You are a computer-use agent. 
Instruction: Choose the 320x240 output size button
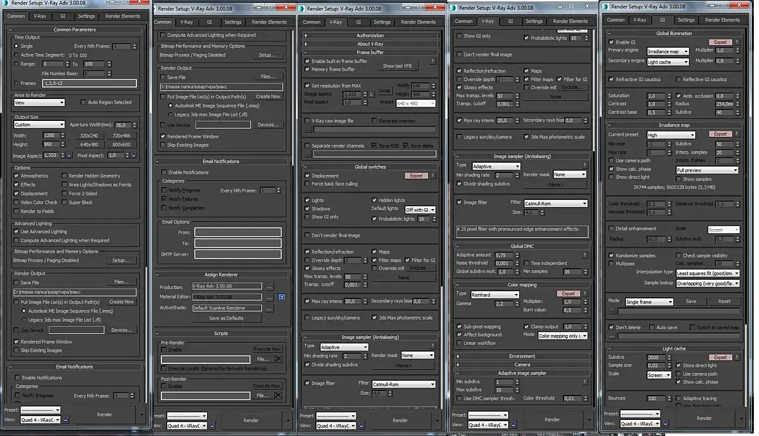(89, 136)
